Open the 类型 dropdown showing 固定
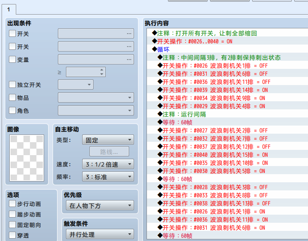 coord(108,140)
